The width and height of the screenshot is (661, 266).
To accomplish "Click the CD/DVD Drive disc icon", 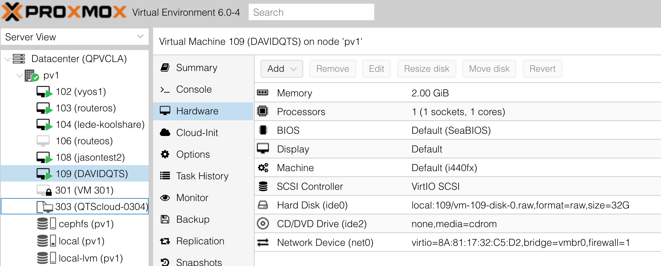I will point(263,223).
